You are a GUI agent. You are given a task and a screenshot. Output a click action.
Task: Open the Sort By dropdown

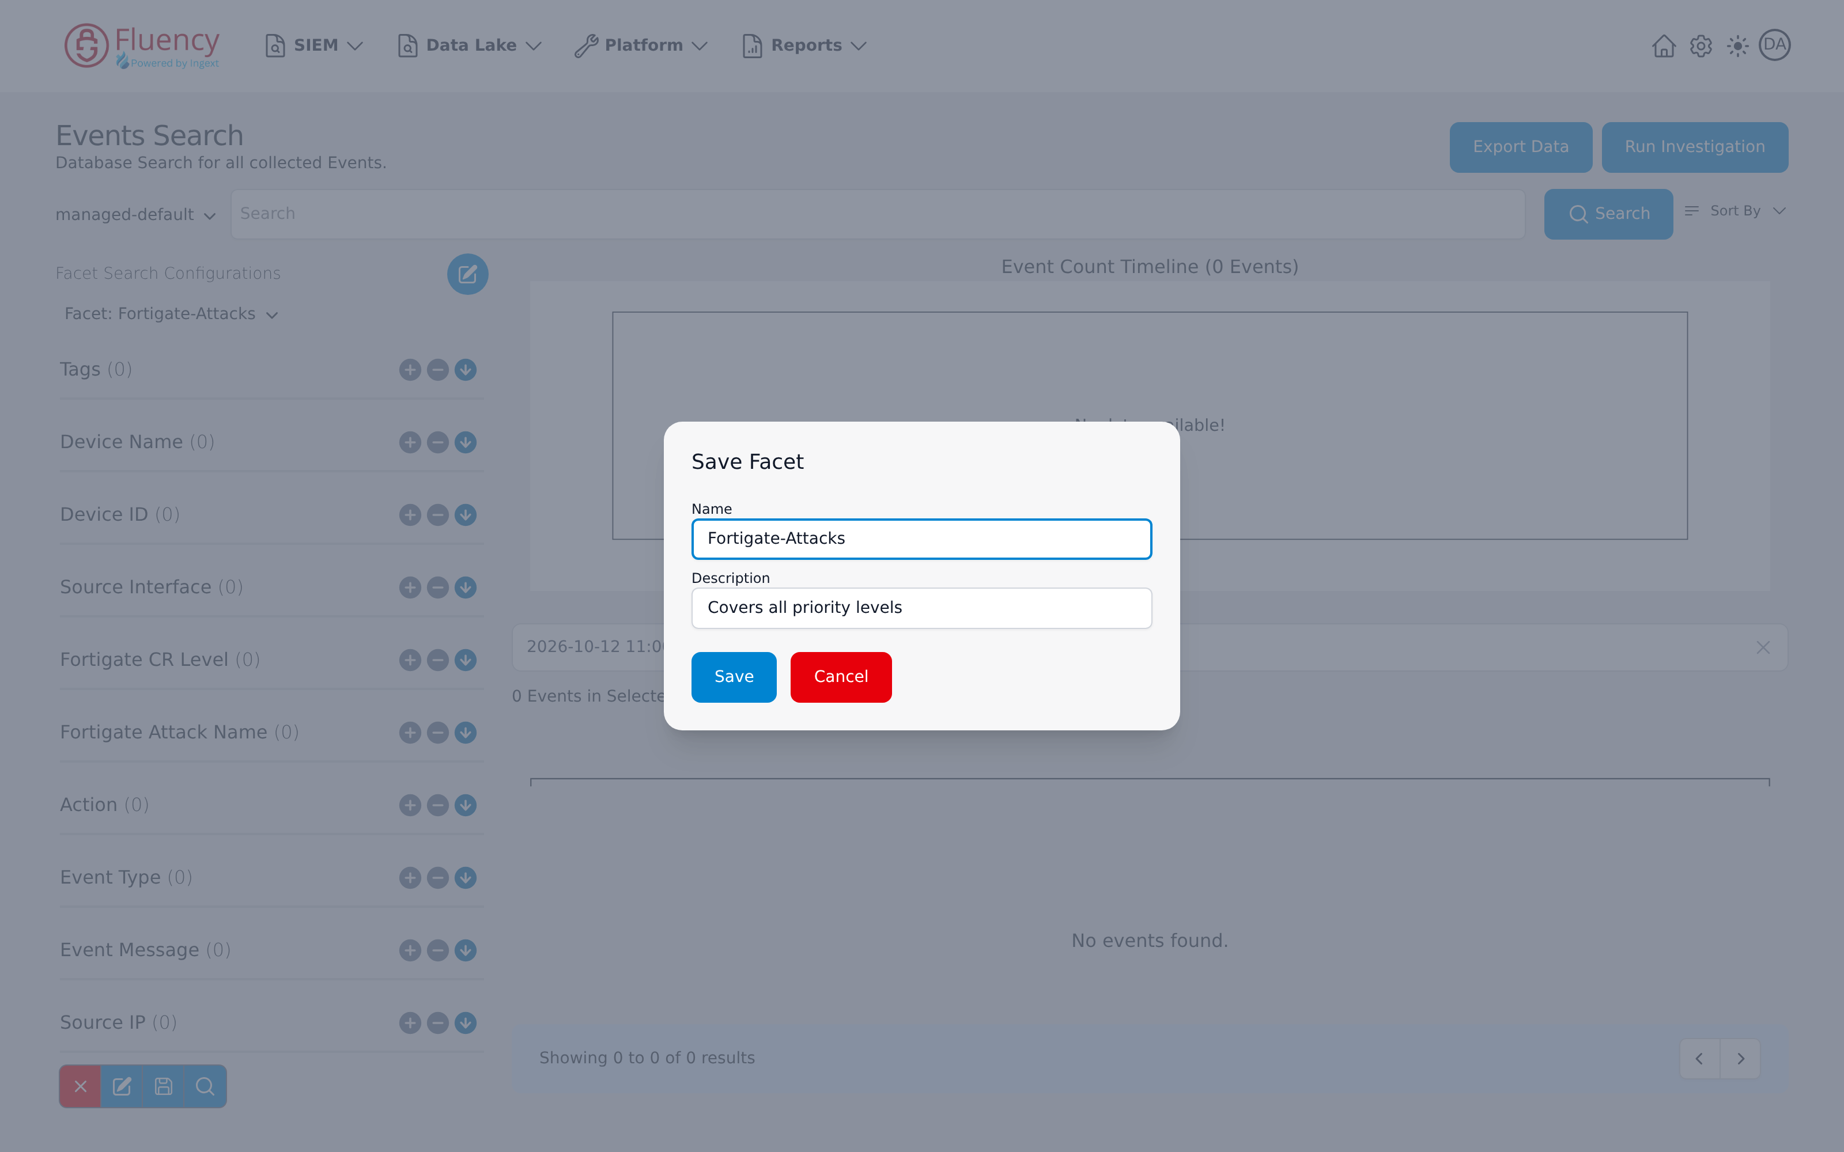[x=1735, y=211]
